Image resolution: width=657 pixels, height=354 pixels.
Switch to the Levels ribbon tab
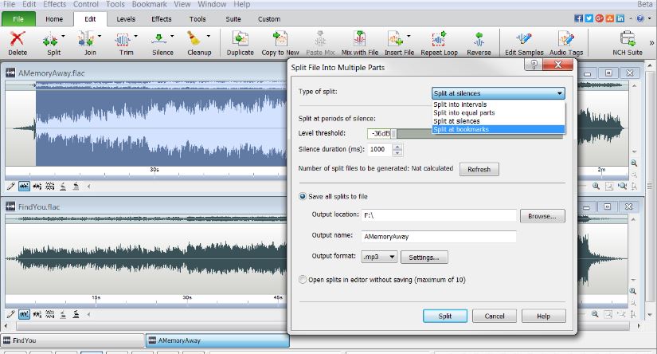[126, 19]
